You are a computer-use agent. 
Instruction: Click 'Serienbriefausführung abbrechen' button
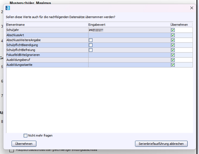click(x=161, y=144)
